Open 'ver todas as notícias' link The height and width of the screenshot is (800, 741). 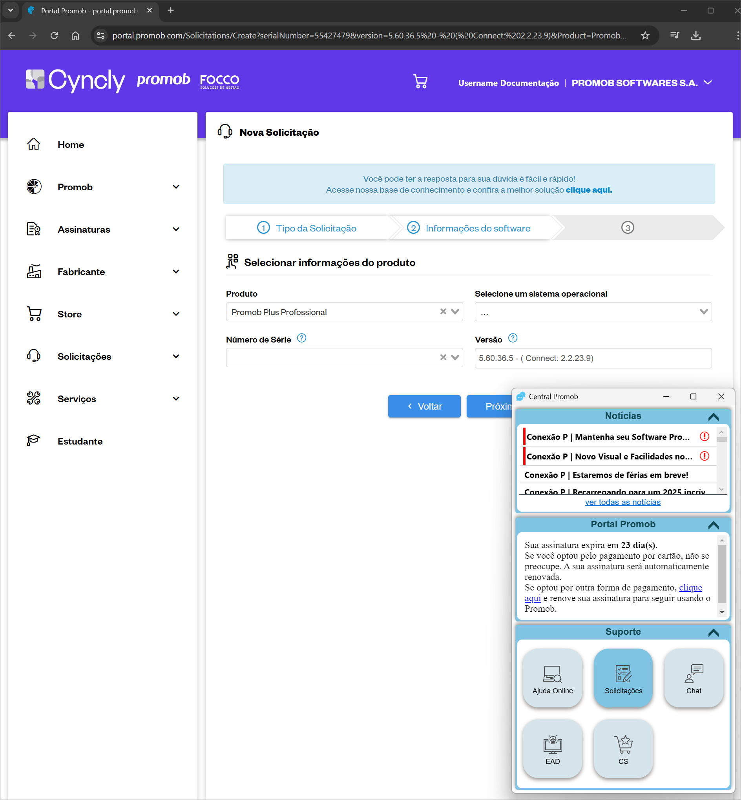pyautogui.click(x=623, y=502)
